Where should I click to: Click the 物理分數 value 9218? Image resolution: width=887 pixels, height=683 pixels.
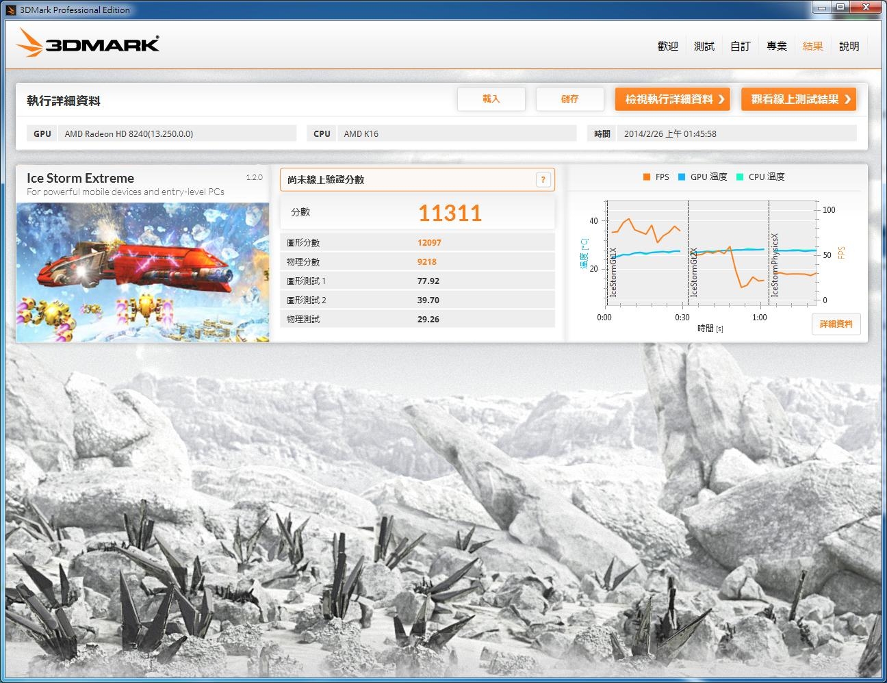[x=426, y=261]
